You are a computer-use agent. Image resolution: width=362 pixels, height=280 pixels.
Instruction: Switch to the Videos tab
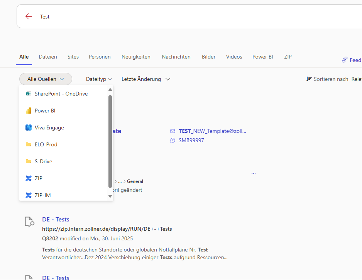(x=234, y=57)
